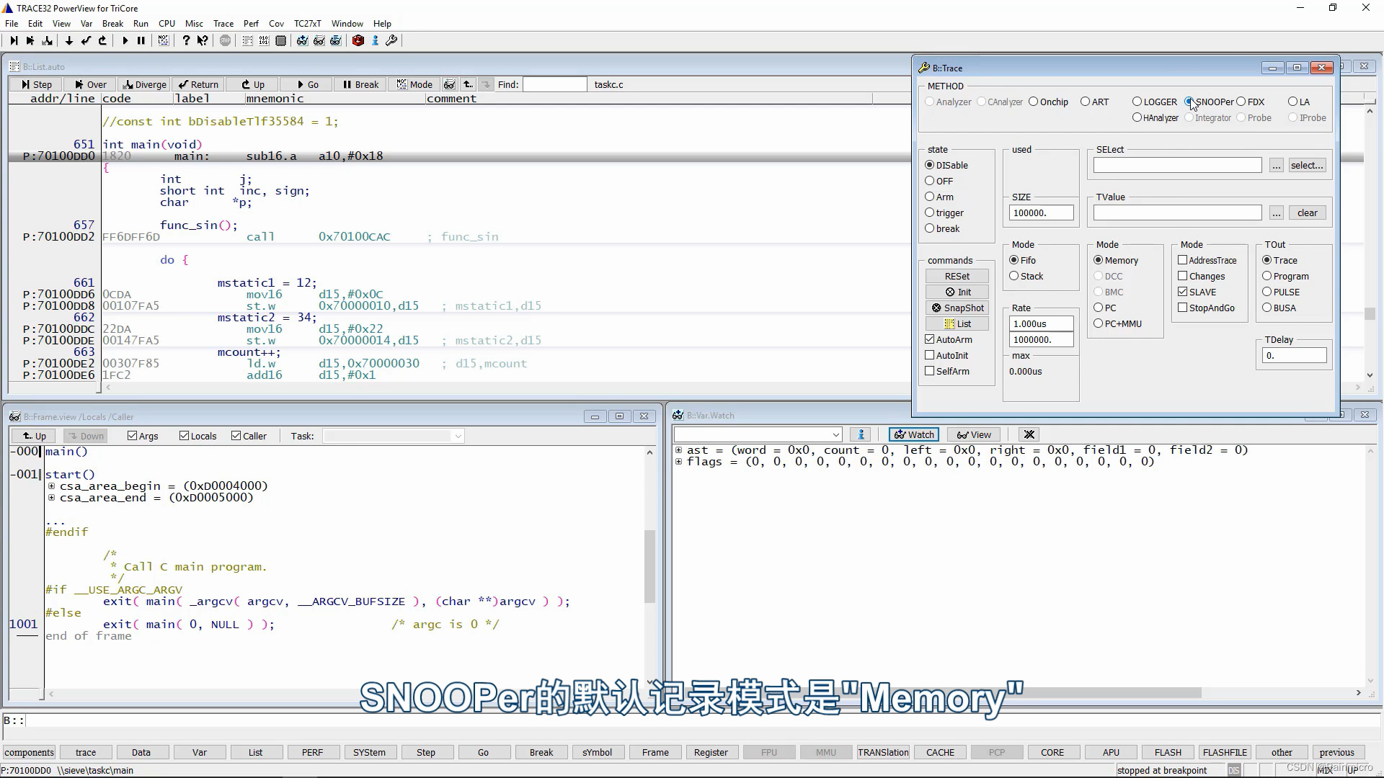The image size is (1384, 778).
Task: Click the RESet button in Trace window
Action: coord(957,276)
